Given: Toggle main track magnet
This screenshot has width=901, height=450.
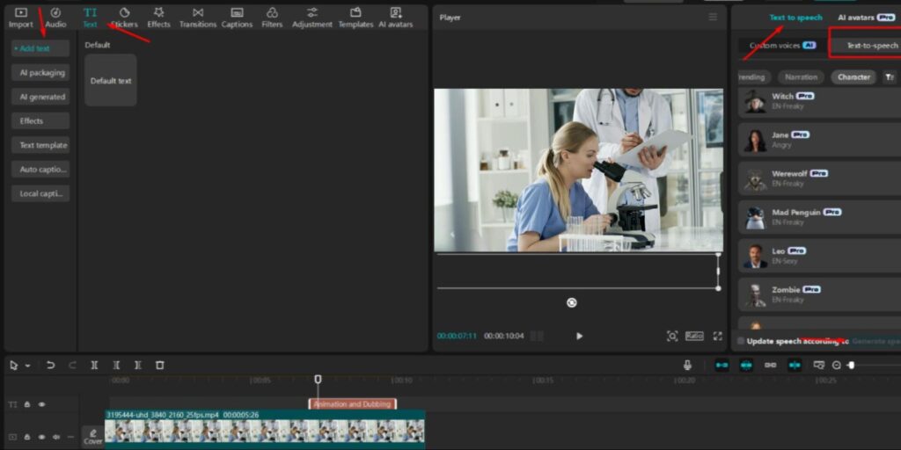Looking at the screenshot, I should [x=722, y=365].
